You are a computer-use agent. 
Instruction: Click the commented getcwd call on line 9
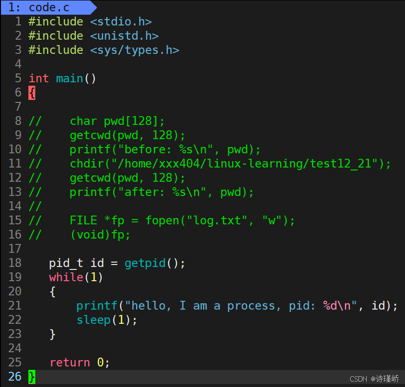[x=107, y=135]
